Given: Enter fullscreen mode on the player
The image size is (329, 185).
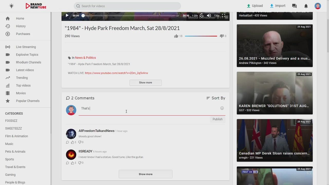Looking at the screenshot, I should (223, 15).
